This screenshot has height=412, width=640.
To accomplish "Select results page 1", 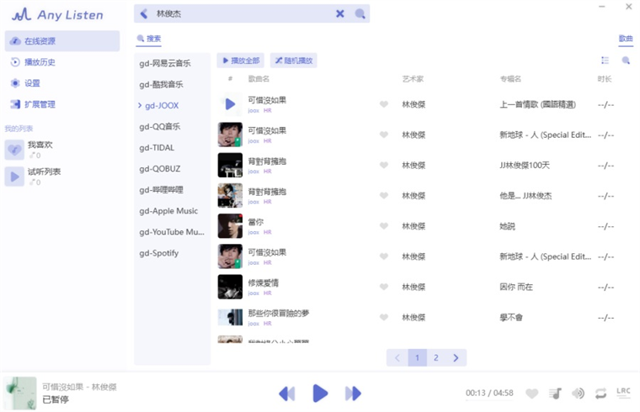I will [417, 358].
